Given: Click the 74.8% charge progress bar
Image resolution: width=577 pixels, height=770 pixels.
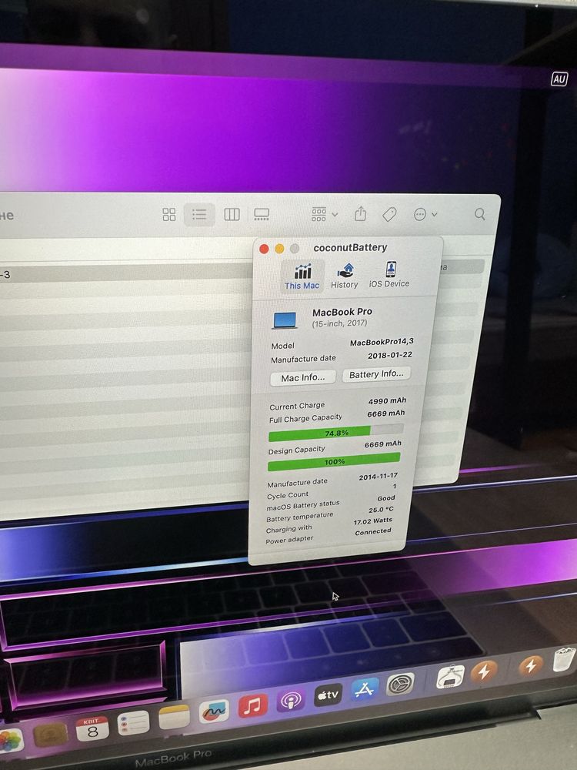Looking at the screenshot, I should pyautogui.click(x=336, y=433).
